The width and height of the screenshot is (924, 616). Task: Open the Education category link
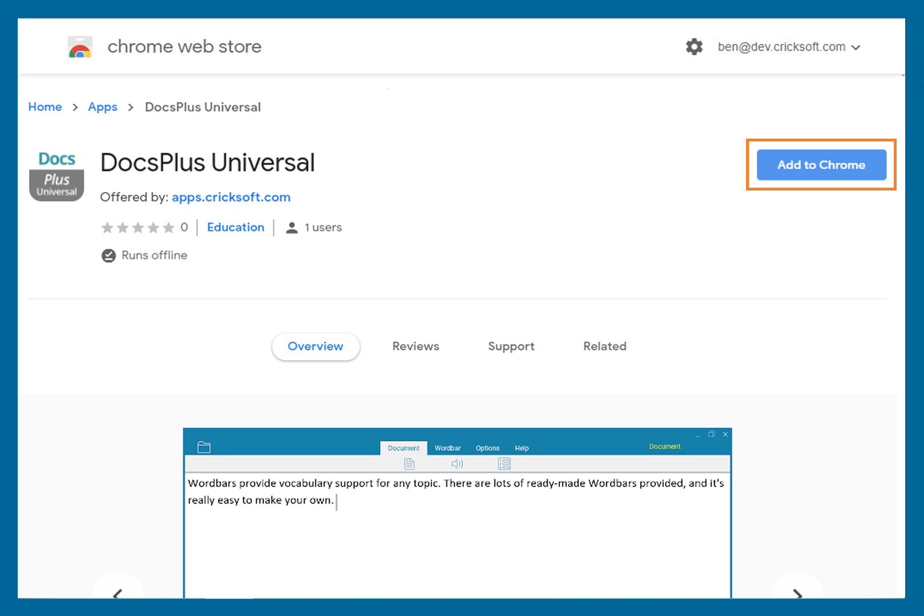(236, 228)
